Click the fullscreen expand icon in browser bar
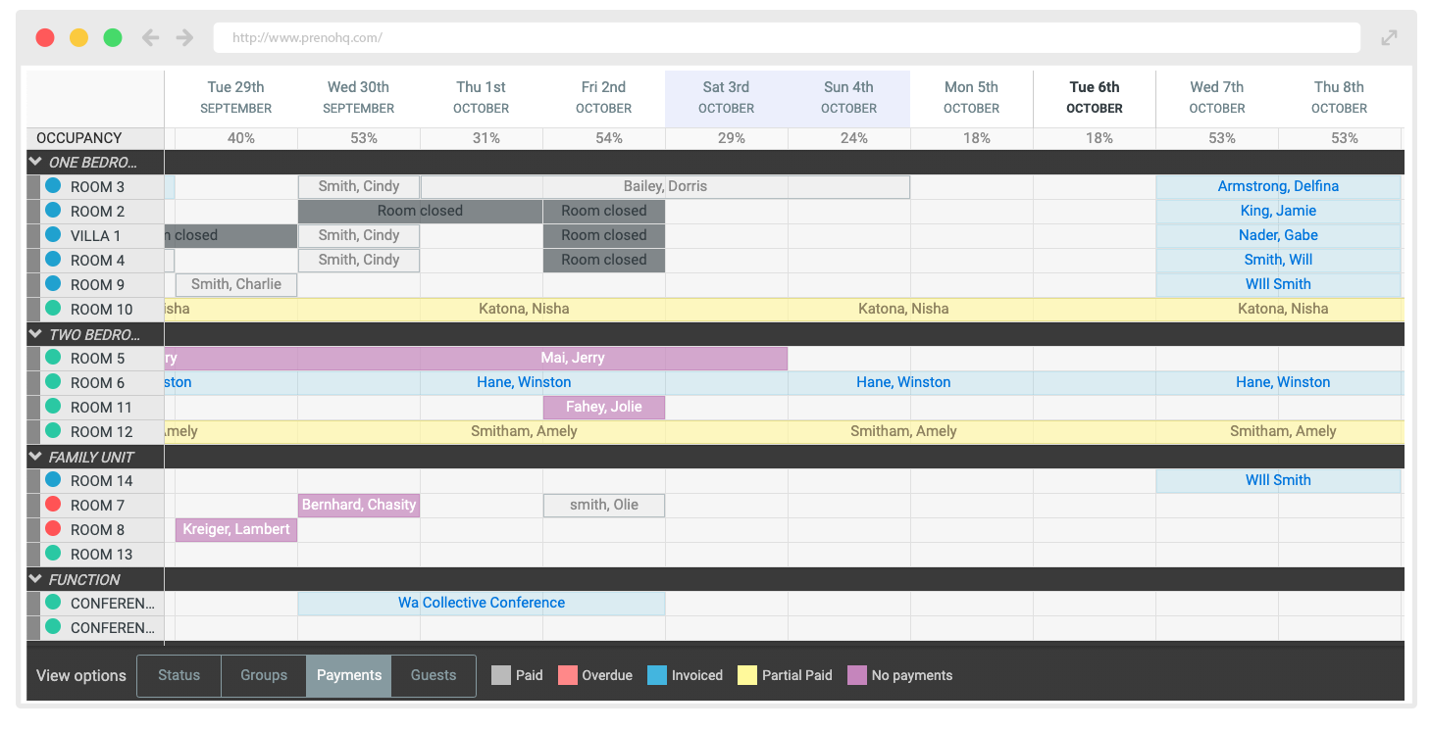 tap(1389, 37)
